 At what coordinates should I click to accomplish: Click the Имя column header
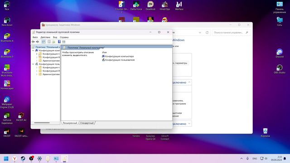pos(104,53)
